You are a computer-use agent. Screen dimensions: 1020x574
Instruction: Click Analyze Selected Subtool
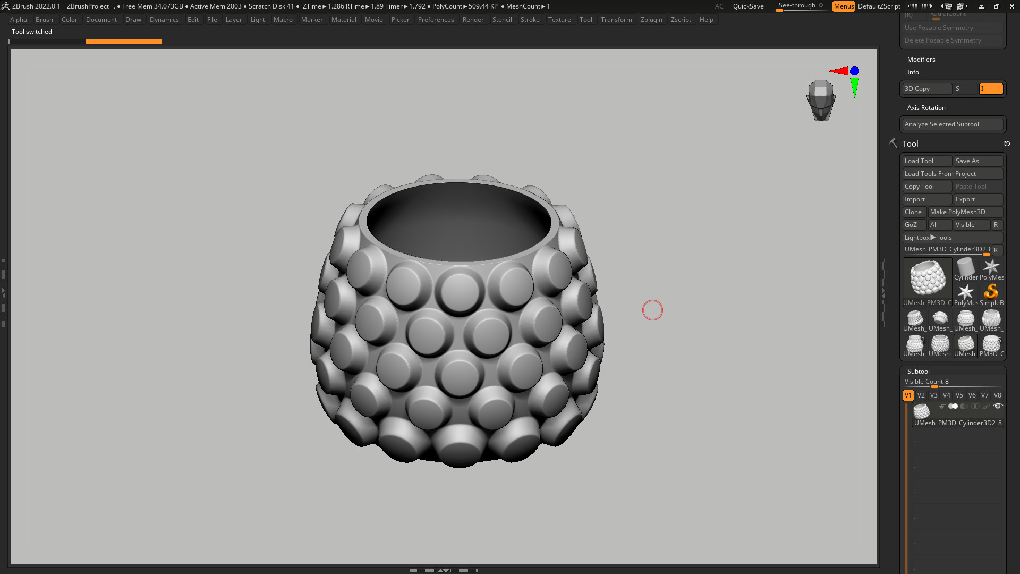[953, 124]
